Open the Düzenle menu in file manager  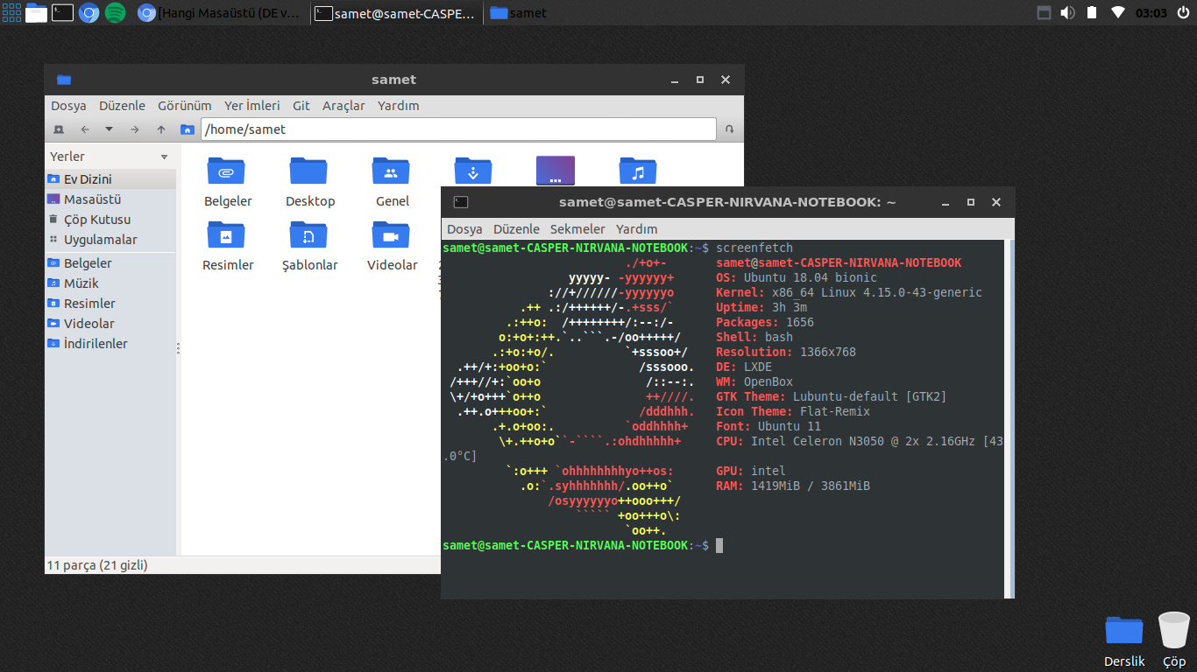pyautogui.click(x=122, y=105)
